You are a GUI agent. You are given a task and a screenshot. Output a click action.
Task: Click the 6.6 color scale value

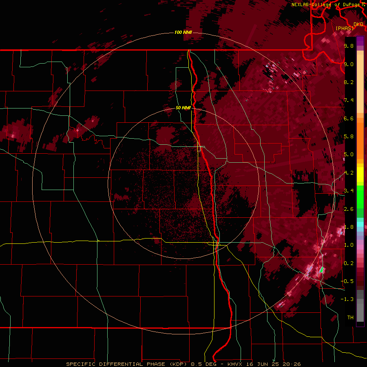(x=349, y=118)
